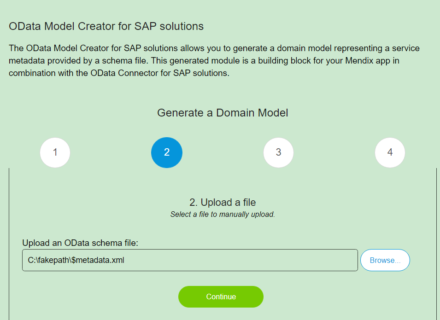Screen dimensions: 440x320
Task: Jump to step 3 circle
Action: (278, 152)
